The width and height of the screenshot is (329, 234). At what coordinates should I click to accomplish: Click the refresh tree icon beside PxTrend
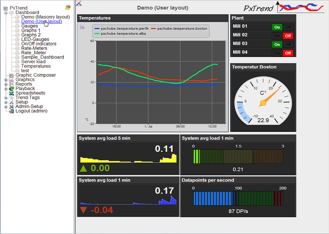pos(68,8)
